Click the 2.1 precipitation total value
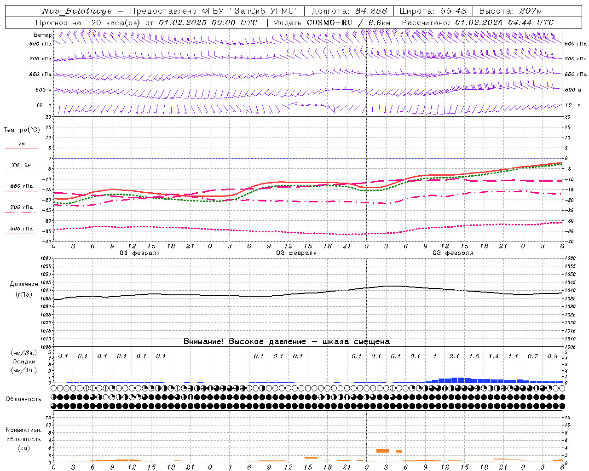Image resolution: width=589 pixels, height=471 pixels. point(455,356)
